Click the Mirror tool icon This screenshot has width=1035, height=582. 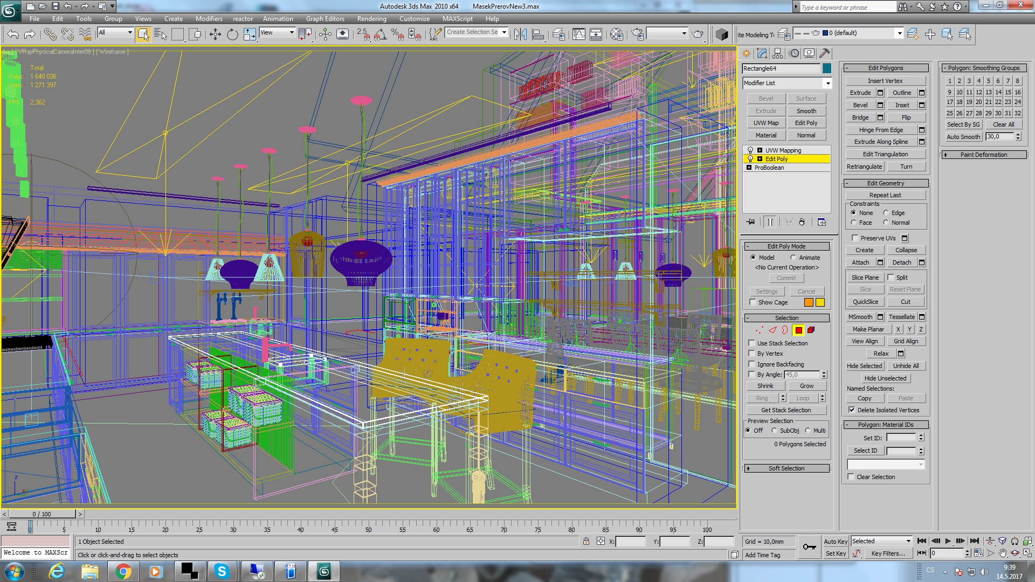click(x=520, y=34)
